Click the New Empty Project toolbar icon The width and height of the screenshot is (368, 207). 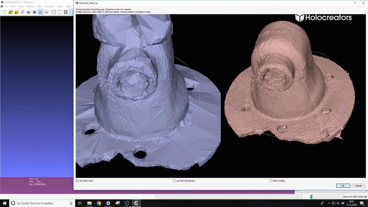pyautogui.click(x=5, y=12)
